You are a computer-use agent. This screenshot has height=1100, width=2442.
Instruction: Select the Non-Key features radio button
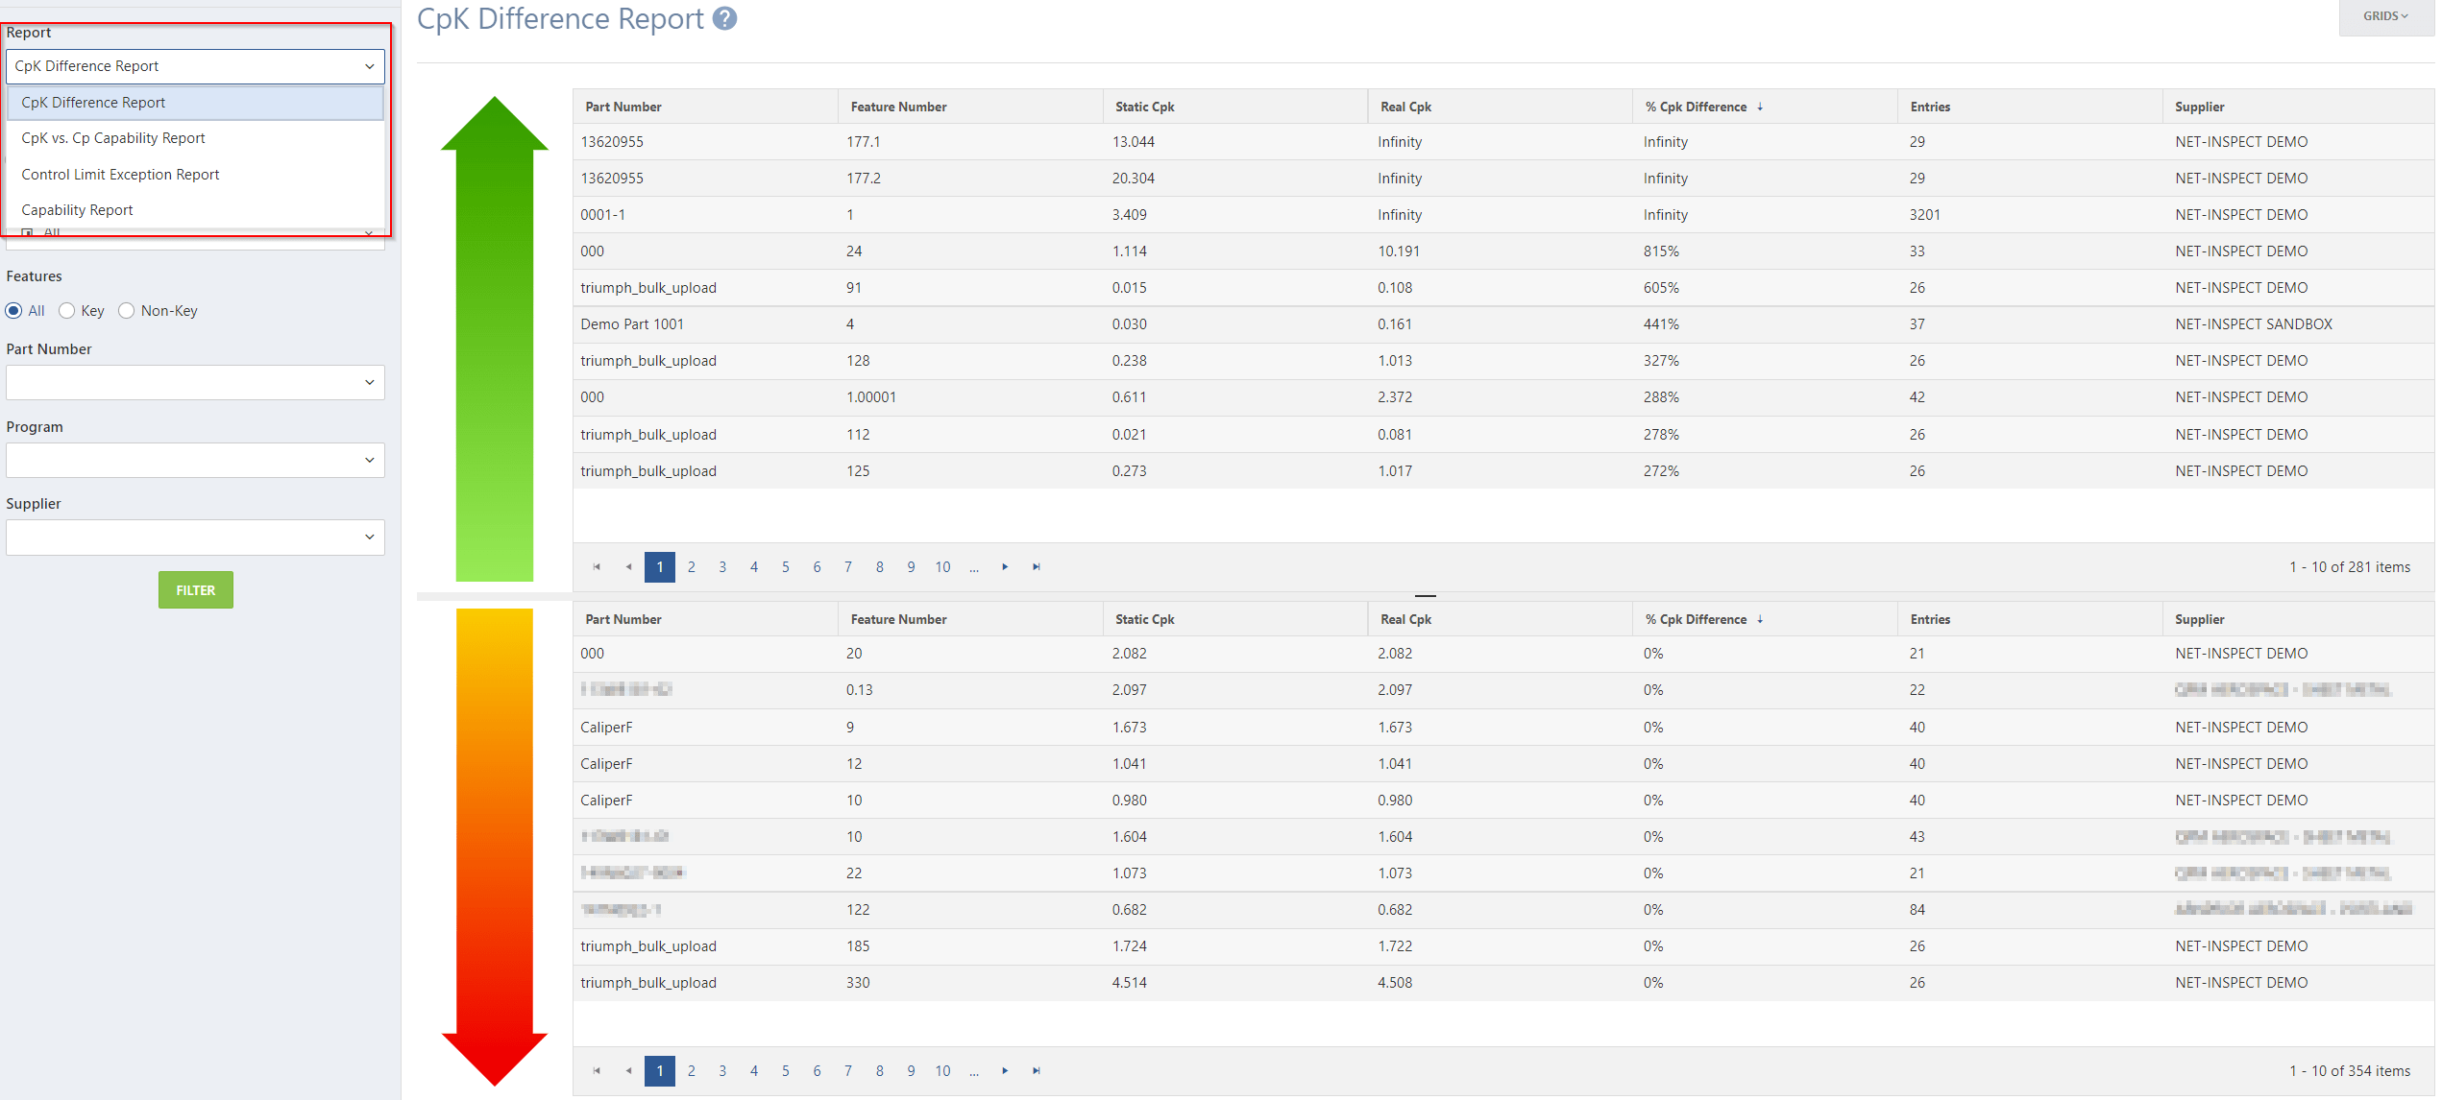(126, 310)
